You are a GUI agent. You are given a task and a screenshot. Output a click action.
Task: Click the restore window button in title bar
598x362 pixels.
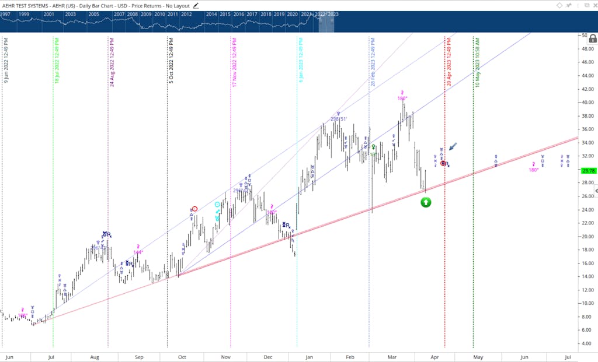[587, 5]
